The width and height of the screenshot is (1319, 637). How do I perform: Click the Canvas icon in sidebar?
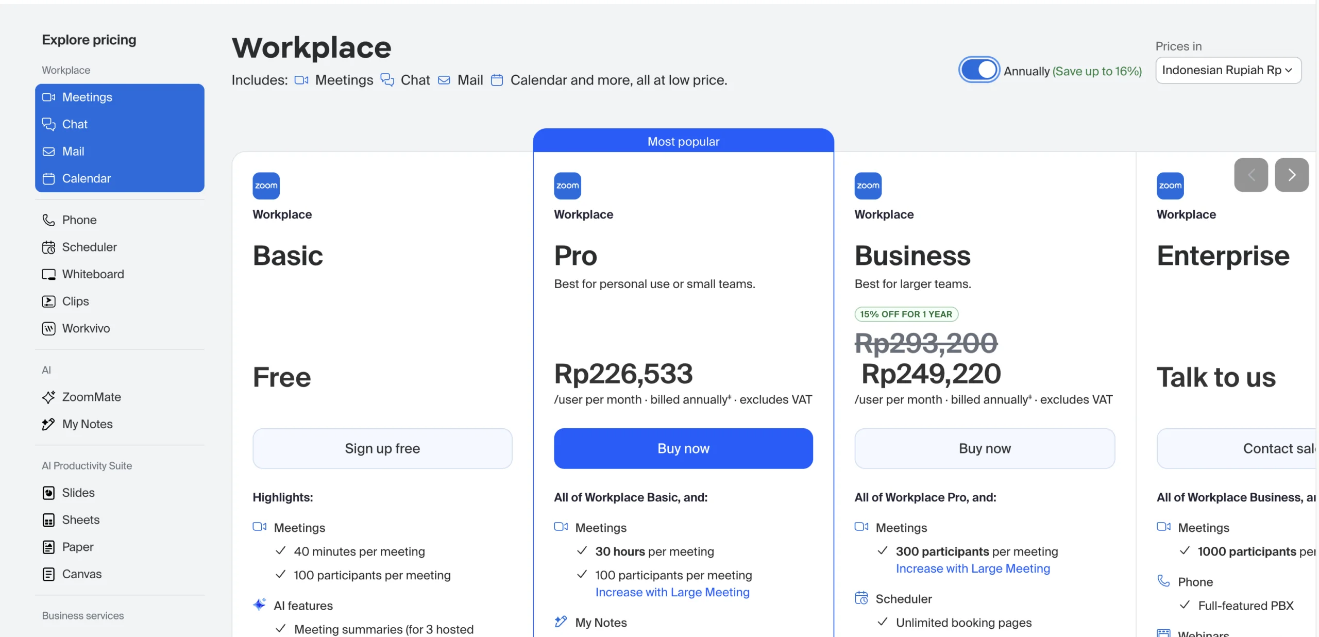pos(48,574)
